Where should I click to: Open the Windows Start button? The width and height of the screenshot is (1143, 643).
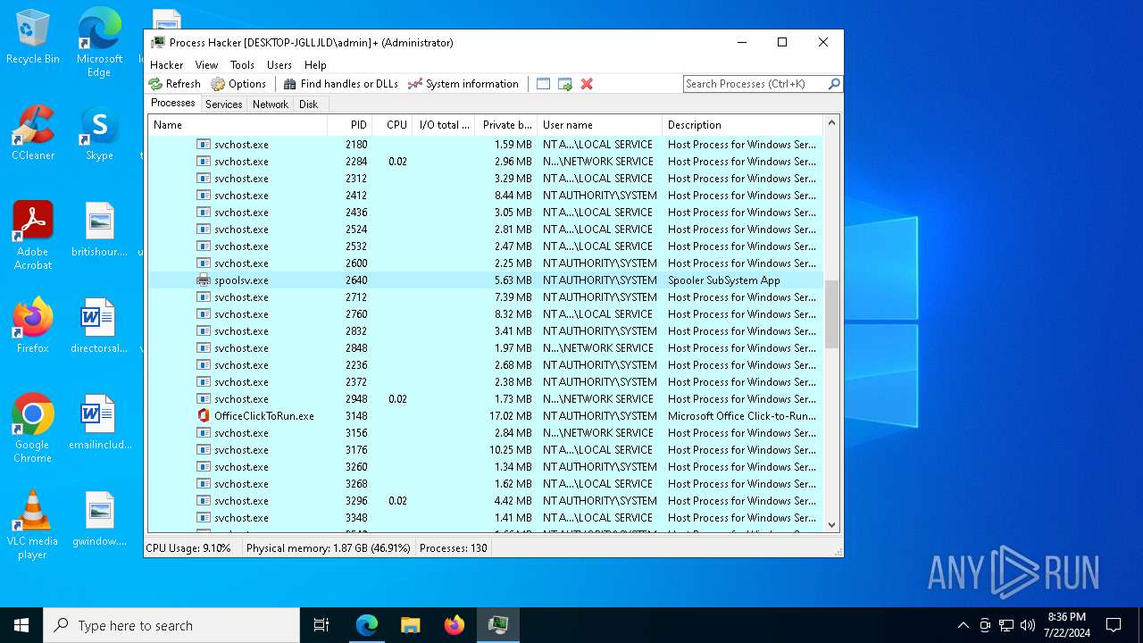[21, 625]
